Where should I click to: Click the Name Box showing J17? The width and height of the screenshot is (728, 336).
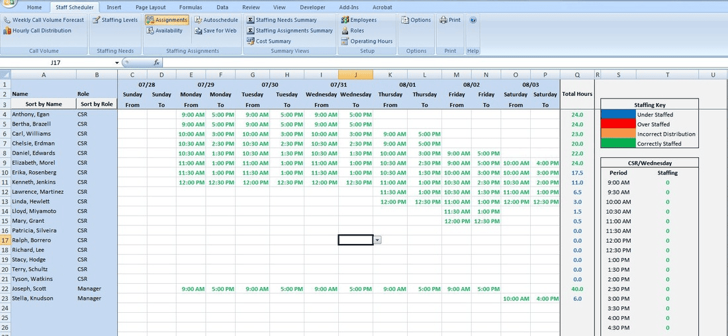(57, 63)
